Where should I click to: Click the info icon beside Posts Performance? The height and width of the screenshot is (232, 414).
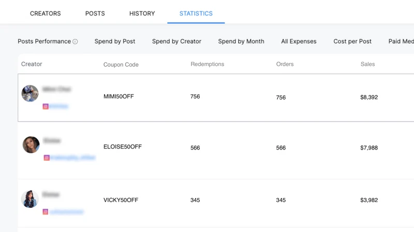(x=75, y=42)
